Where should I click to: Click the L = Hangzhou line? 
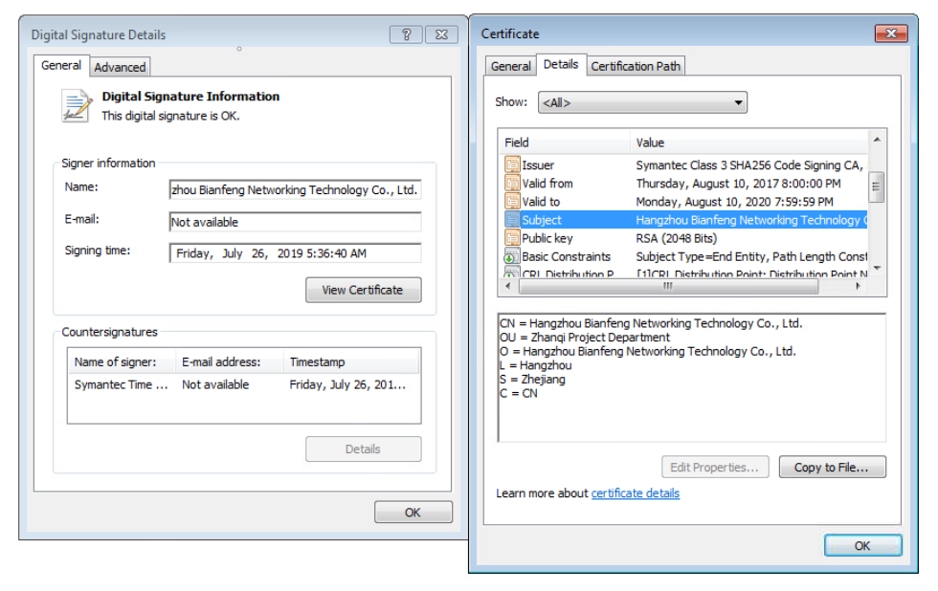pyautogui.click(x=535, y=365)
